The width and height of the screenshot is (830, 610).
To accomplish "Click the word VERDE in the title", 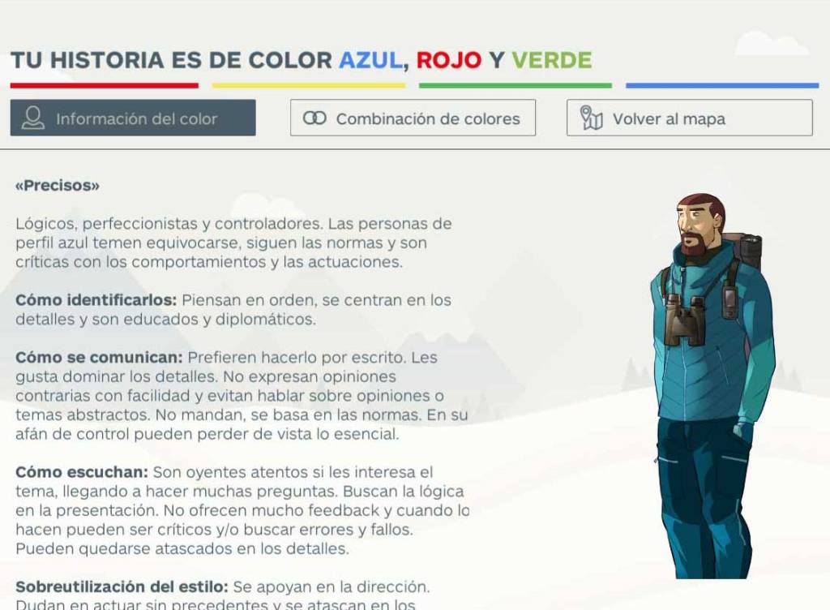I will [x=551, y=61].
